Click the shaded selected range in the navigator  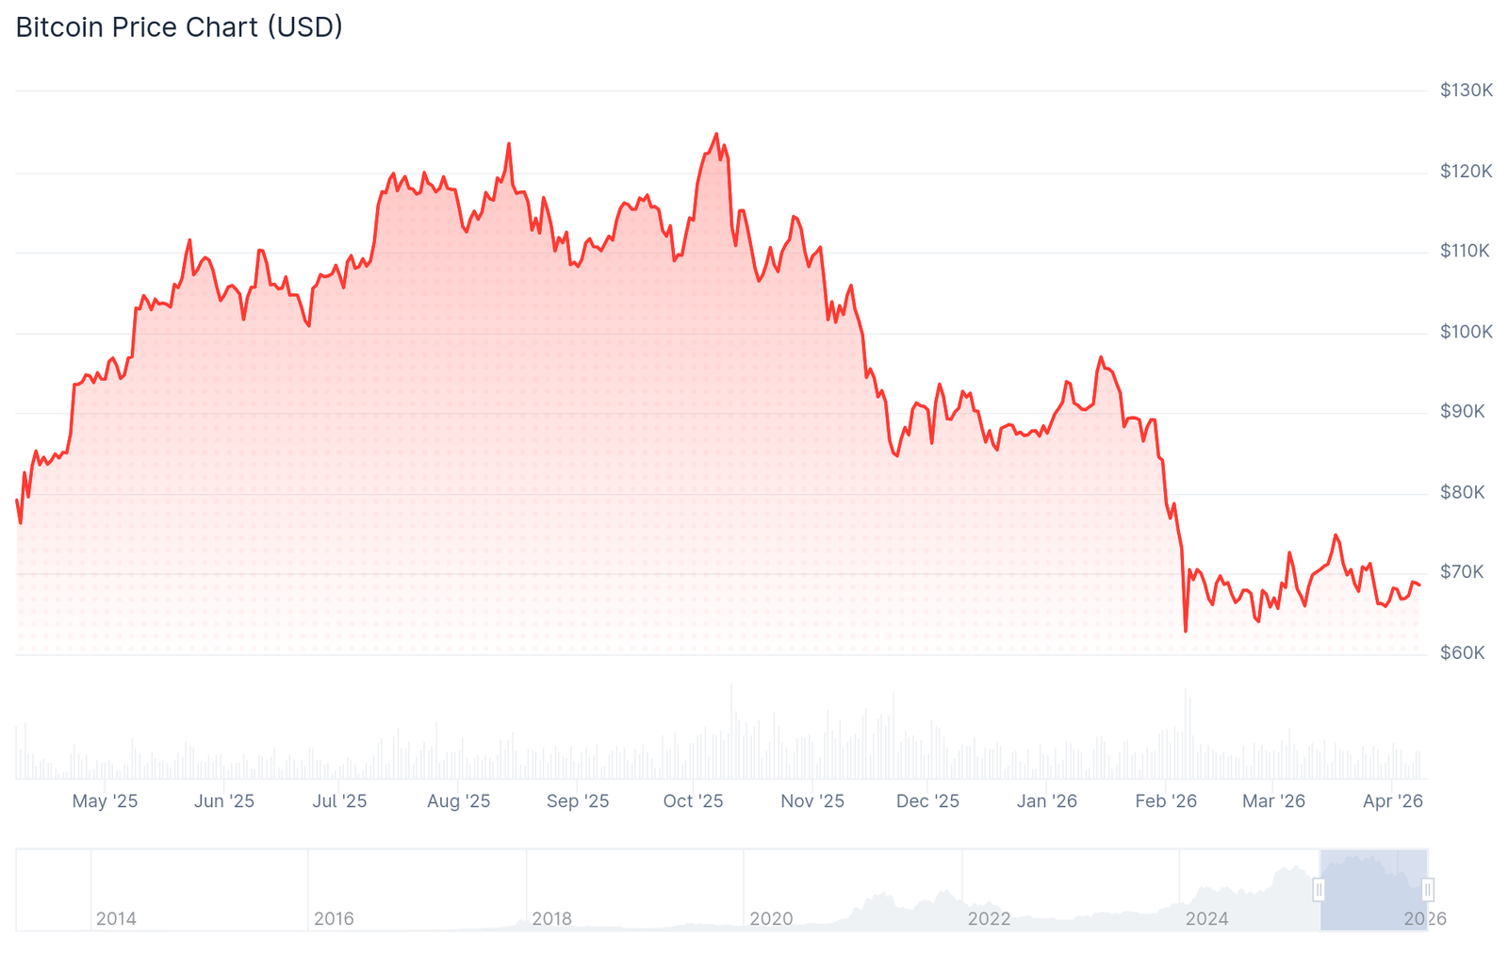point(1373,891)
